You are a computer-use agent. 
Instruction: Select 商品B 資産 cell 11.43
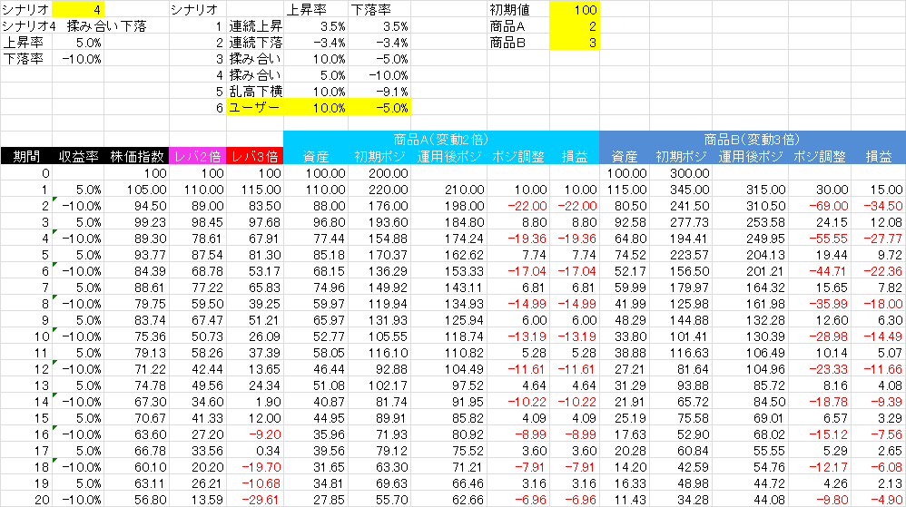[624, 500]
